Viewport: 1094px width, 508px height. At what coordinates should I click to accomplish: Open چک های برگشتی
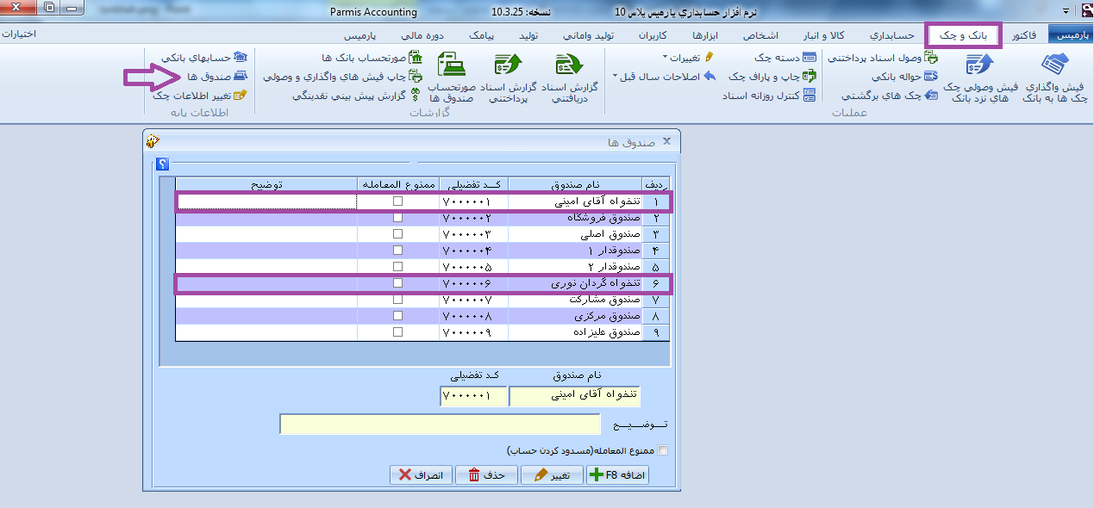point(890,96)
